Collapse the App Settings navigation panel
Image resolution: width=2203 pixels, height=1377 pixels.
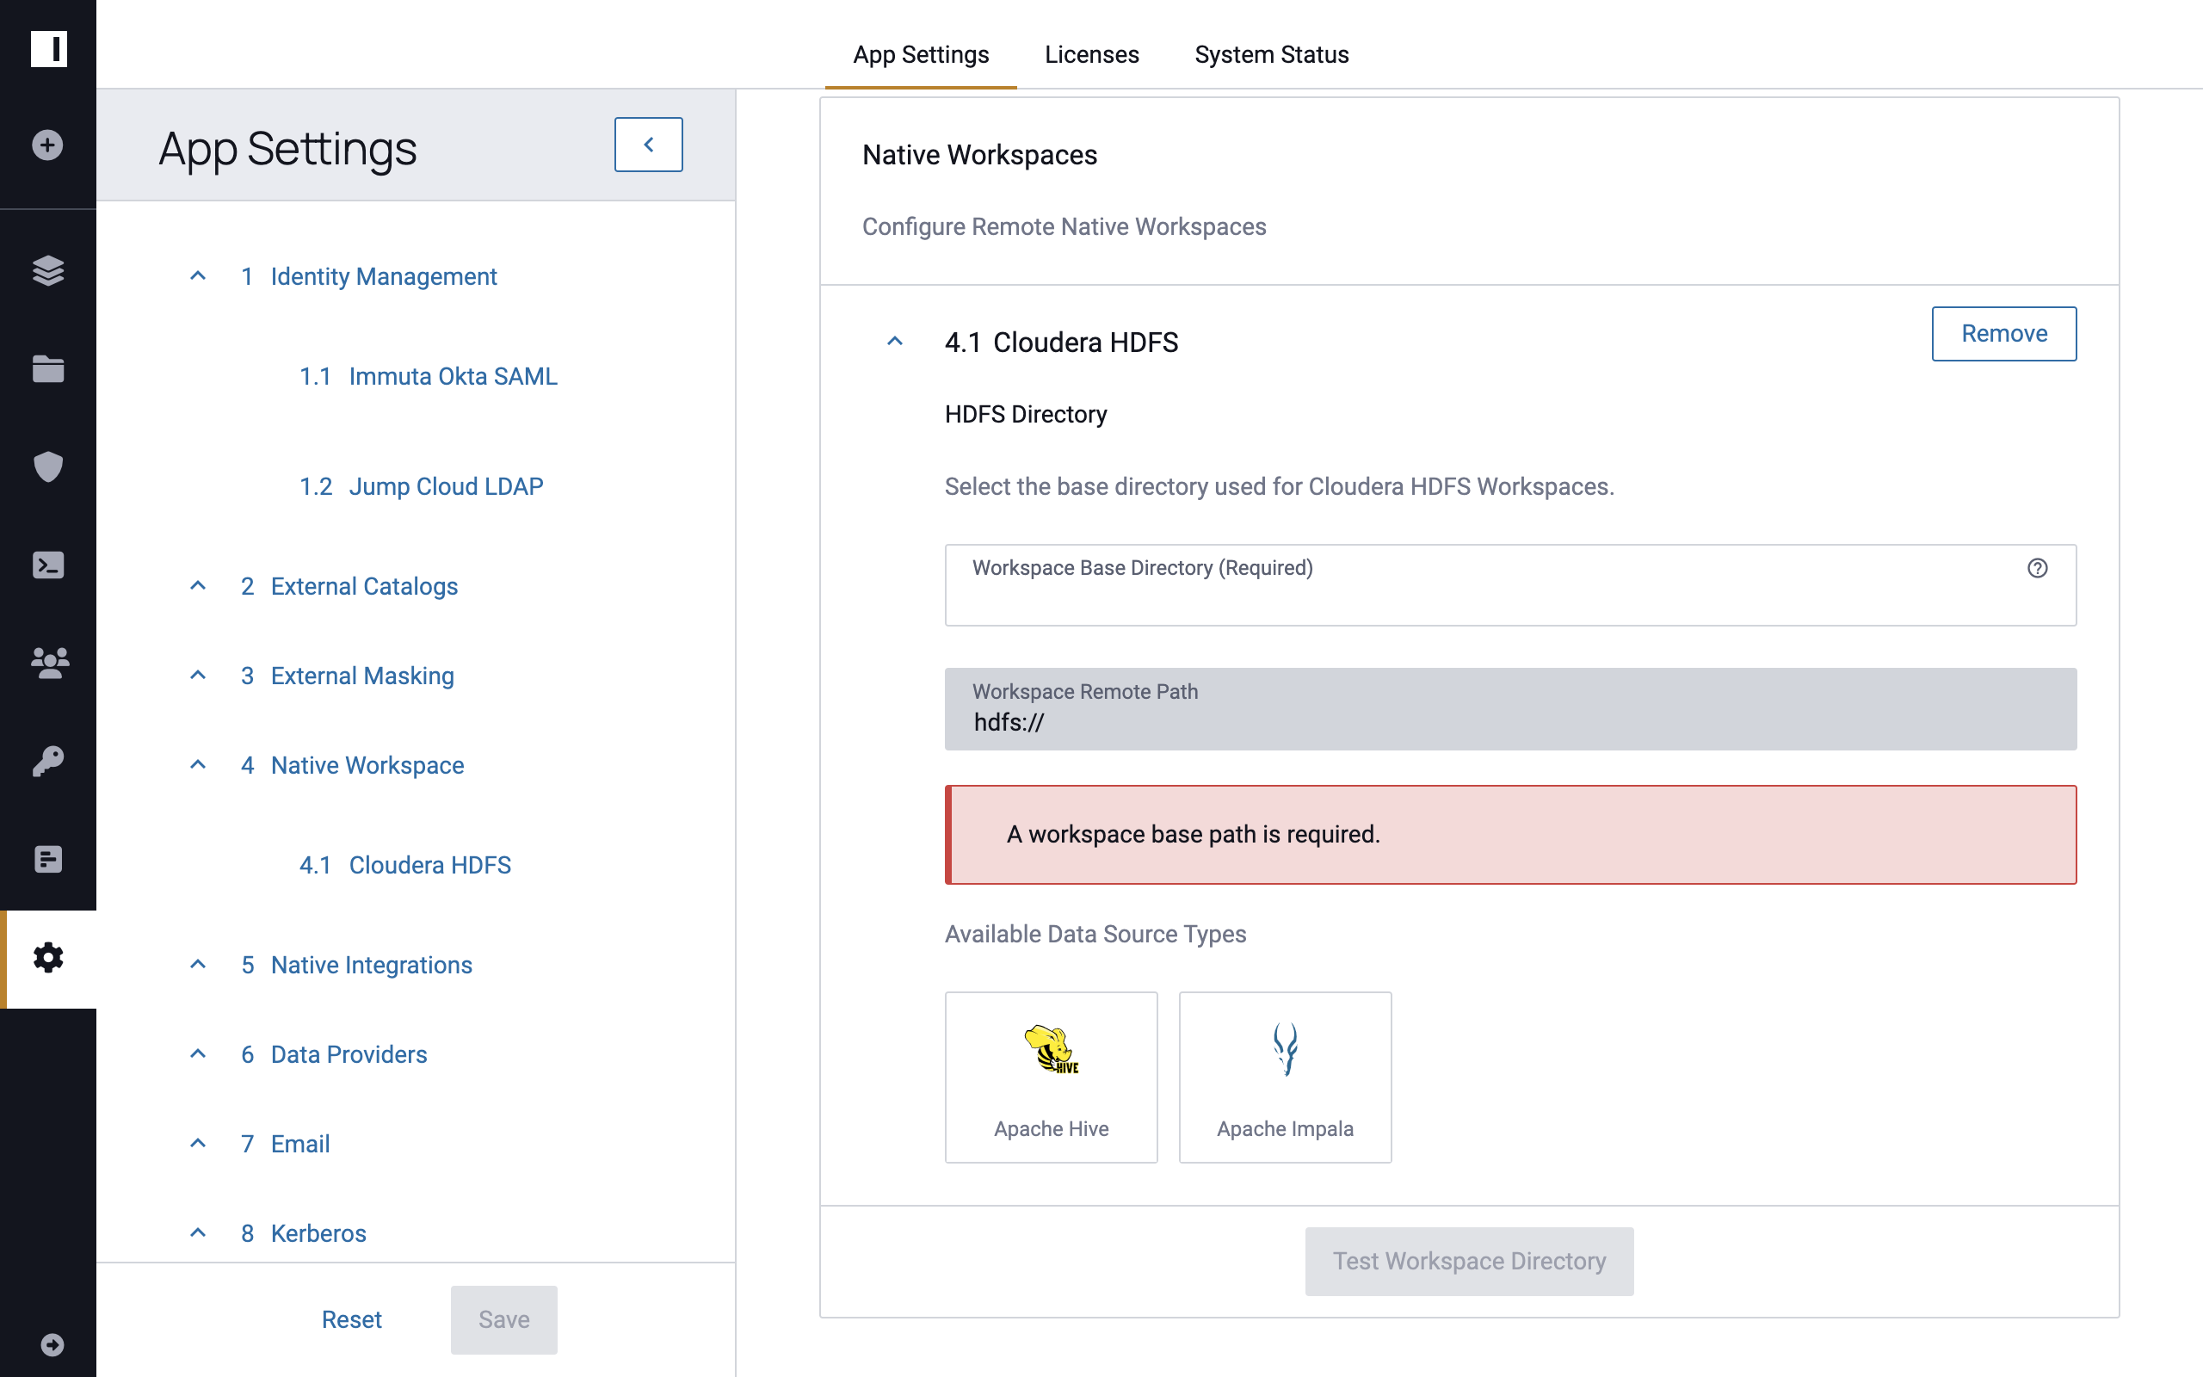[x=648, y=144]
